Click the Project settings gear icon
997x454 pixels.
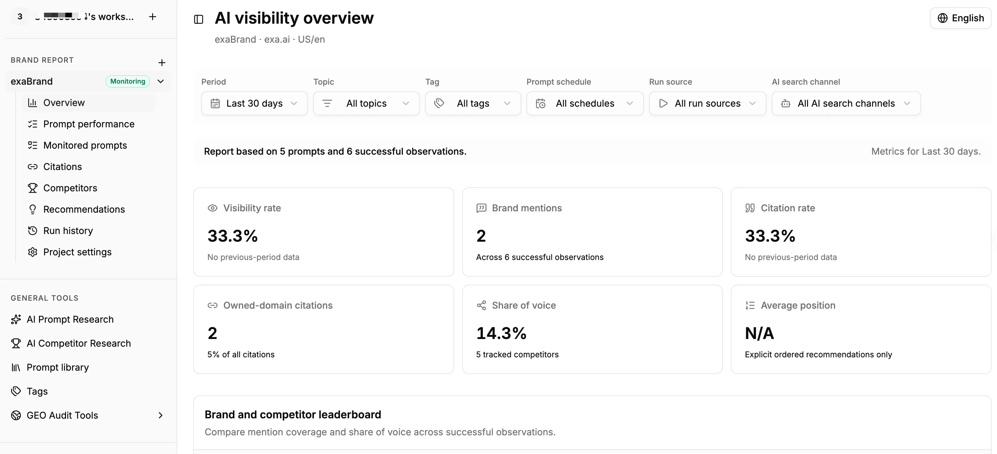[x=33, y=252]
